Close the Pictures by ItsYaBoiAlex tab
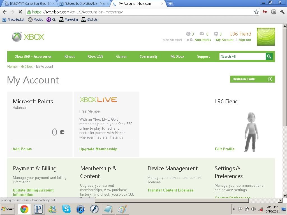Image resolution: width=287 pixels, height=215 pixels. click(x=108, y=4)
